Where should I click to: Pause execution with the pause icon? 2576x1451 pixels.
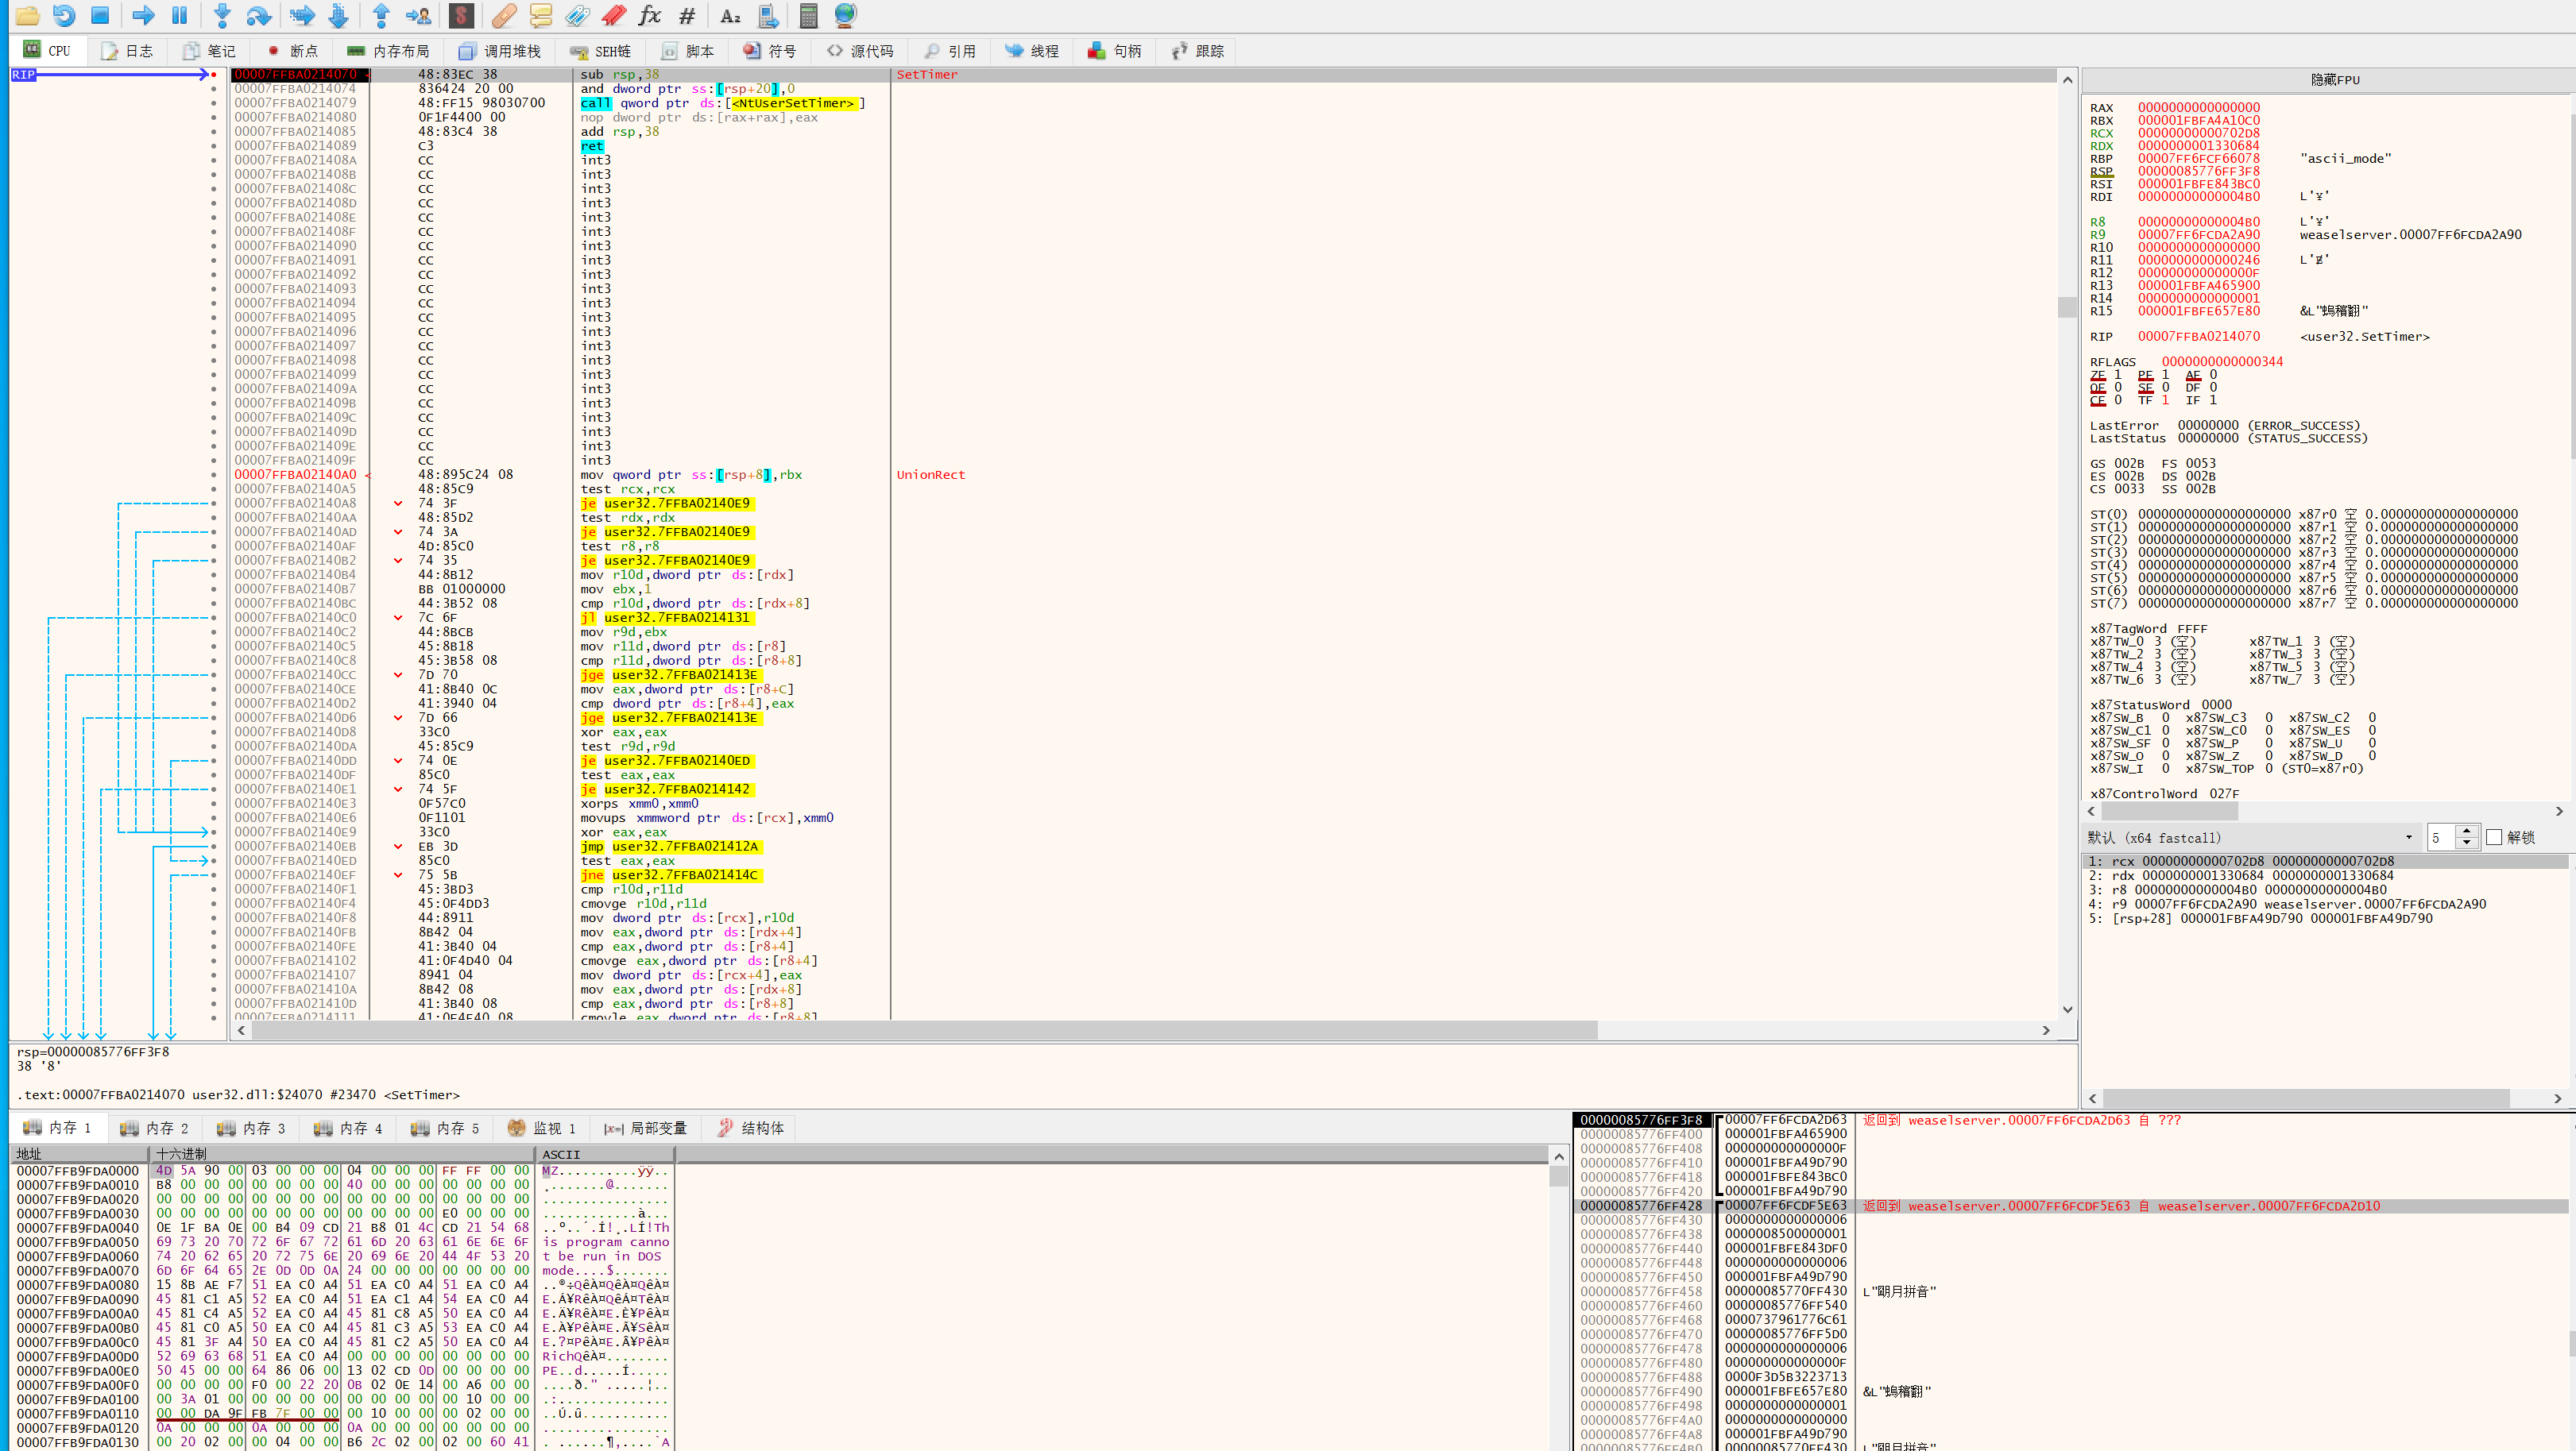click(x=180, y=15)
